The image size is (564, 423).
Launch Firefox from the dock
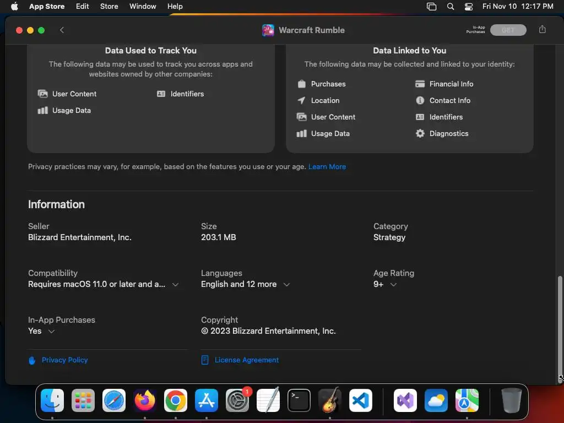coord(145,400)
